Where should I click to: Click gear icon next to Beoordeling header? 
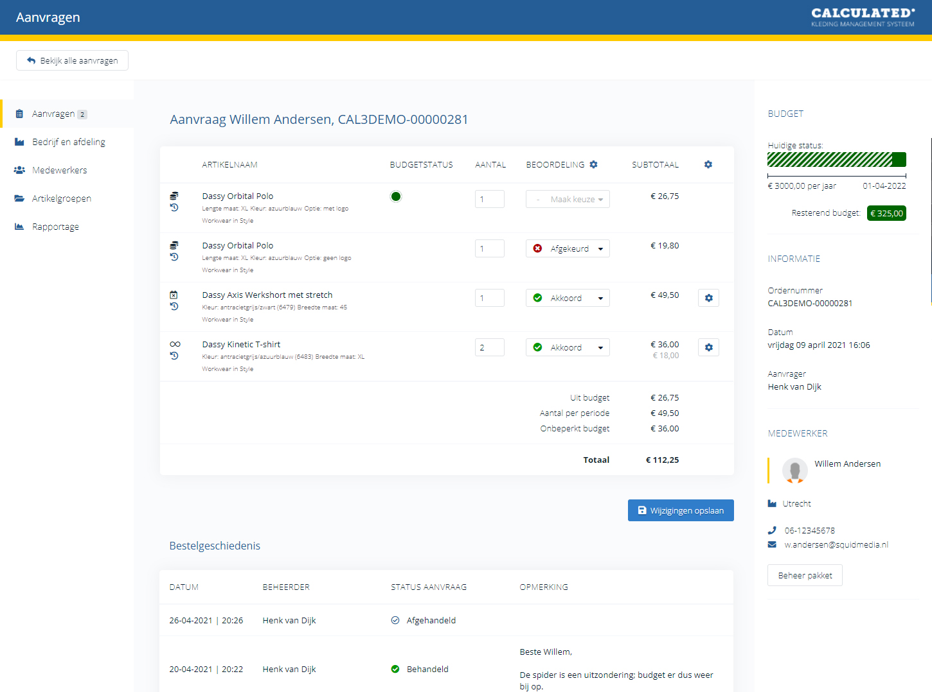coord(593,164)
